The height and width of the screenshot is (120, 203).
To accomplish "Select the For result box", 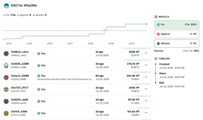I will coord(177,25).
